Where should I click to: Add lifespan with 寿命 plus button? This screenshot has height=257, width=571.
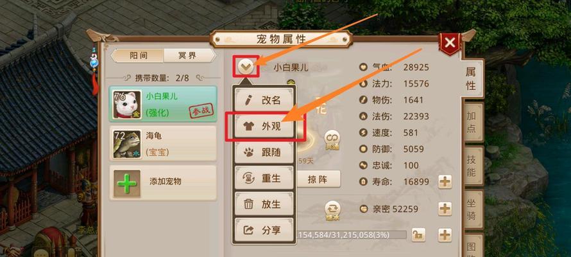[x=445, y=182]
